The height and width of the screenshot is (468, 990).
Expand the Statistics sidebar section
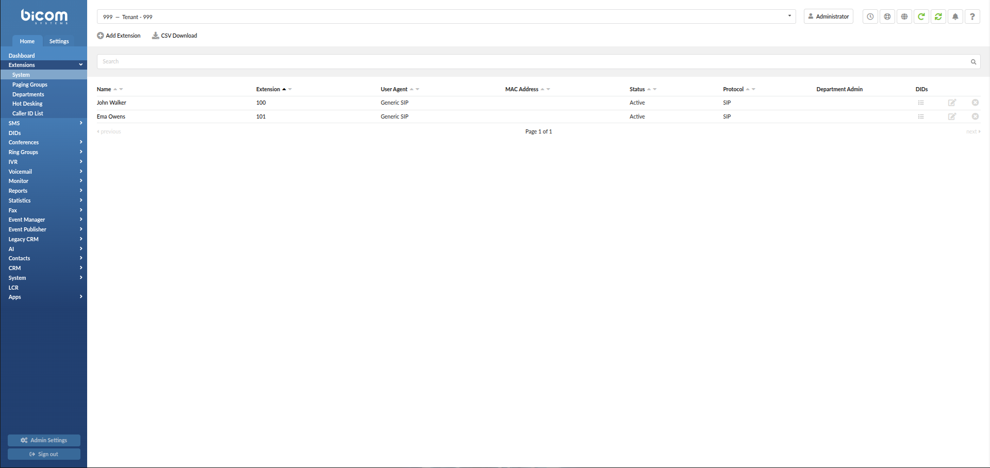pyautogui.click(x=43, y=200)
